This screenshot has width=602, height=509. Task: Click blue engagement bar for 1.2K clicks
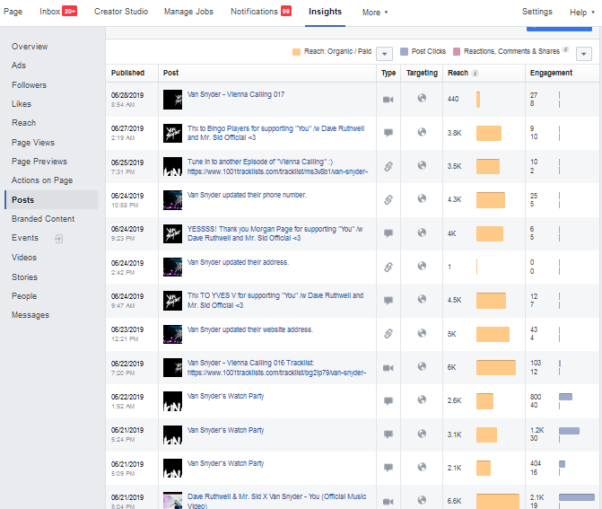tap(569, 431)
